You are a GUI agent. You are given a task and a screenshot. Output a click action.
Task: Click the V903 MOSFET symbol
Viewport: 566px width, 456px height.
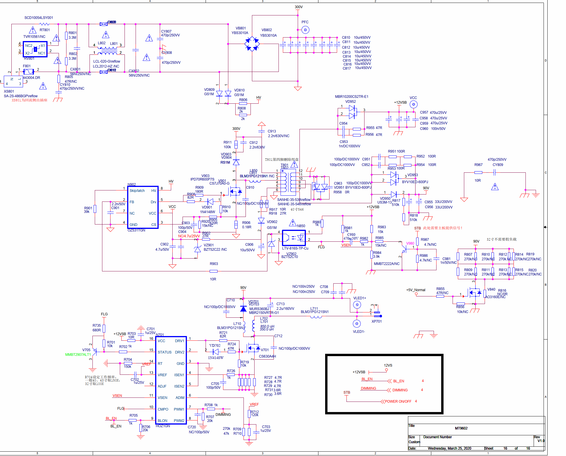pos(236,191)
